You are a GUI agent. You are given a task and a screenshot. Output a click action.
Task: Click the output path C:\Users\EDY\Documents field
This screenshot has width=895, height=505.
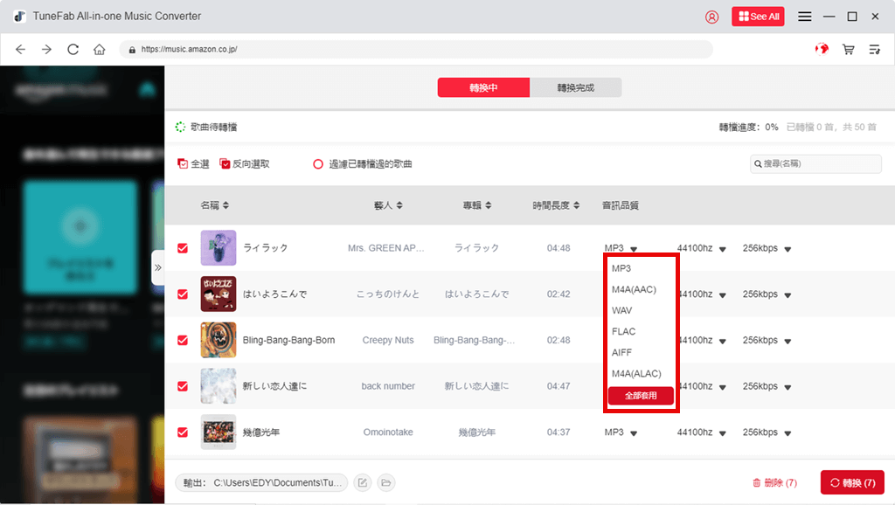[261, 483]
